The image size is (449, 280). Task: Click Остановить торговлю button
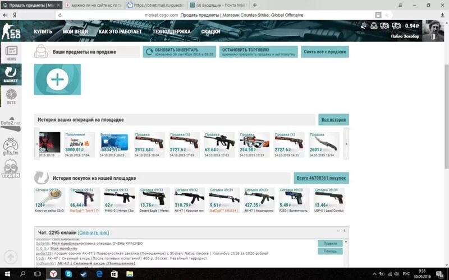click(259, 52)
